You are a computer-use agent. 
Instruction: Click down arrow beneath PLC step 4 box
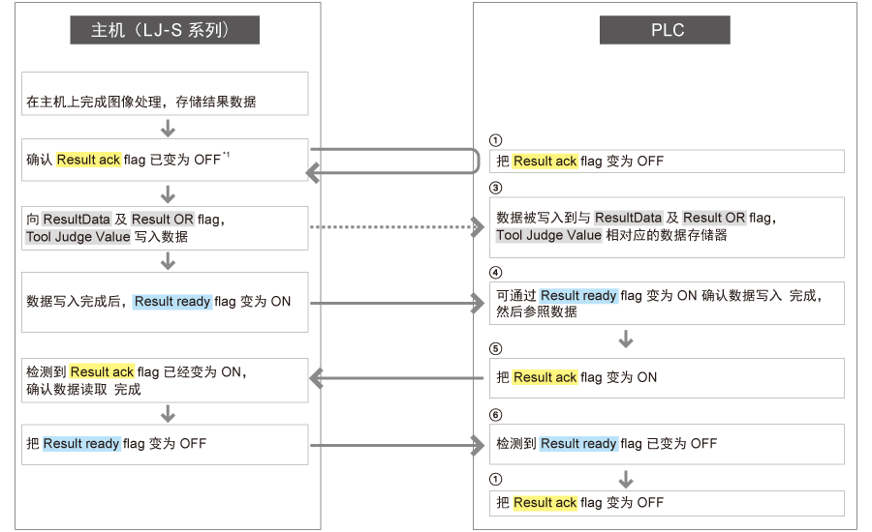tap(626, 340)
